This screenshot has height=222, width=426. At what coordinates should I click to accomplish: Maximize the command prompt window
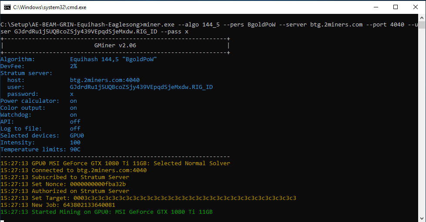pyautogui.click(x=396, y=7)
